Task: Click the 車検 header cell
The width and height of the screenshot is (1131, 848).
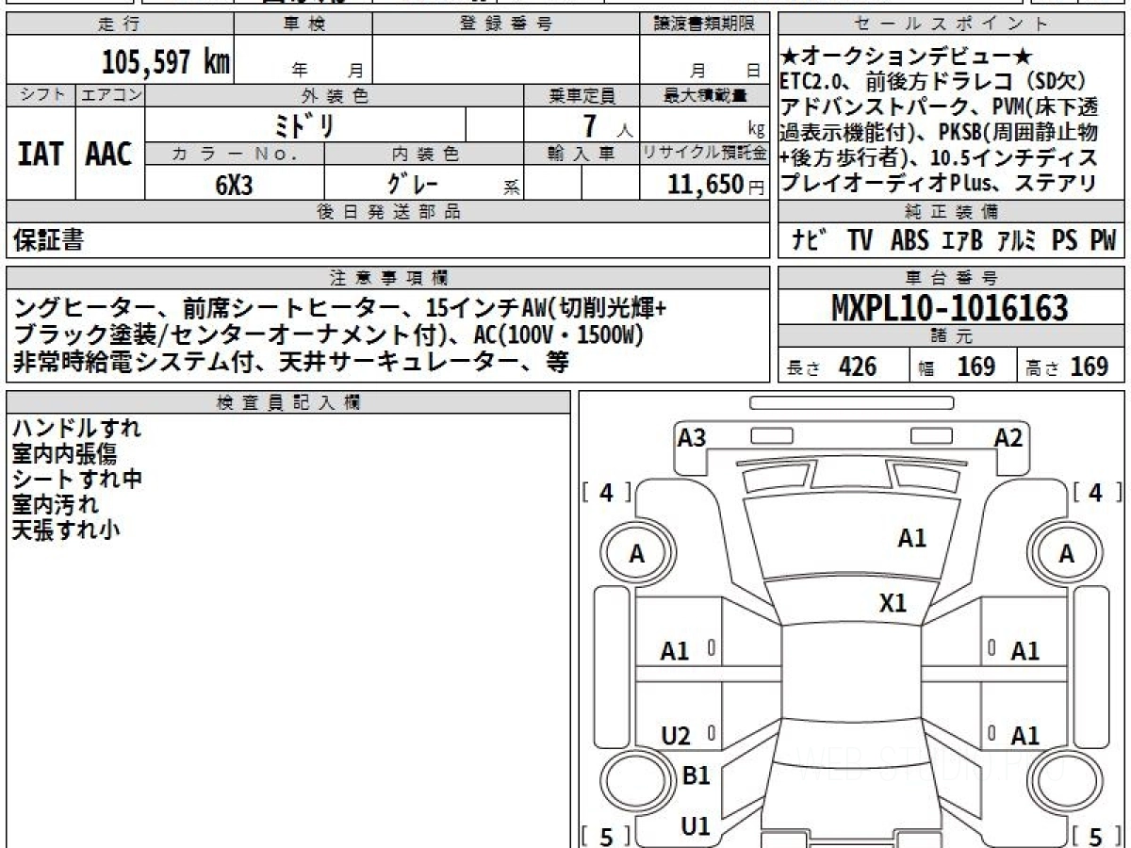Action: pos(303,24)
